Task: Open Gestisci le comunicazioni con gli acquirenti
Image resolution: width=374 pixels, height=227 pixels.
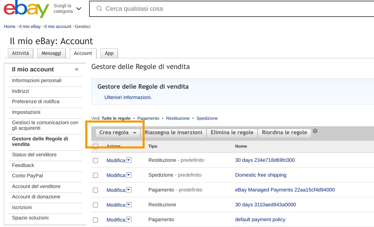Action: tap(45, 125)
